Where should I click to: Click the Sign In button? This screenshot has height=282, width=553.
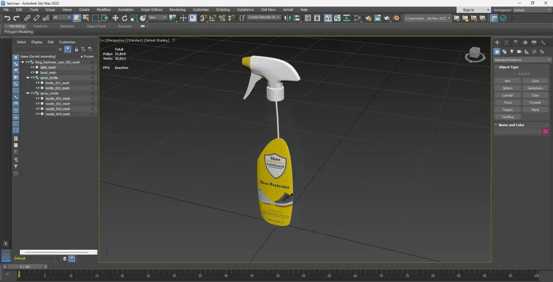point(473,10)
